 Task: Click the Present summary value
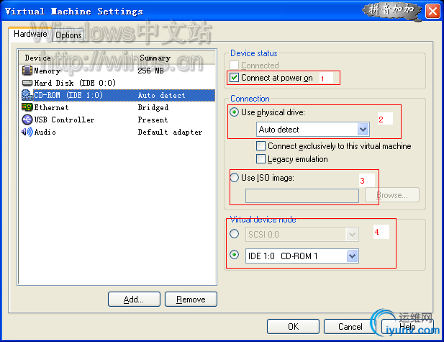pos(153,120)
